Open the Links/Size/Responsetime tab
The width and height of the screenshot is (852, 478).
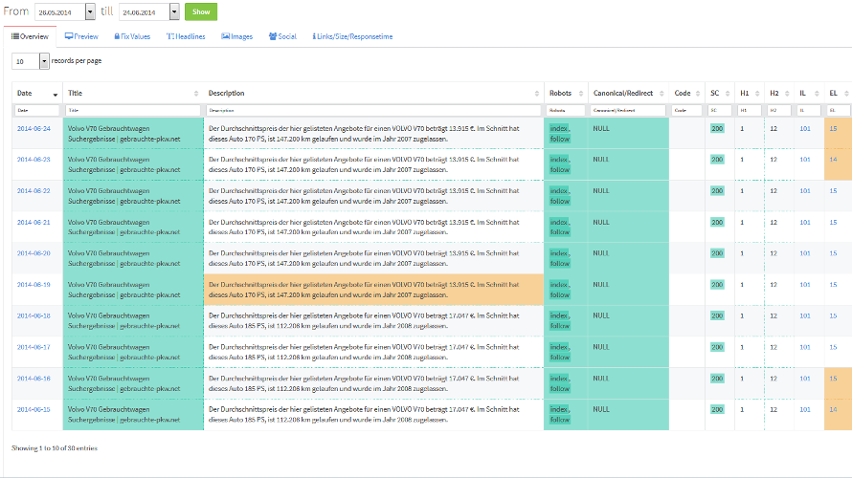click(350, 36)
